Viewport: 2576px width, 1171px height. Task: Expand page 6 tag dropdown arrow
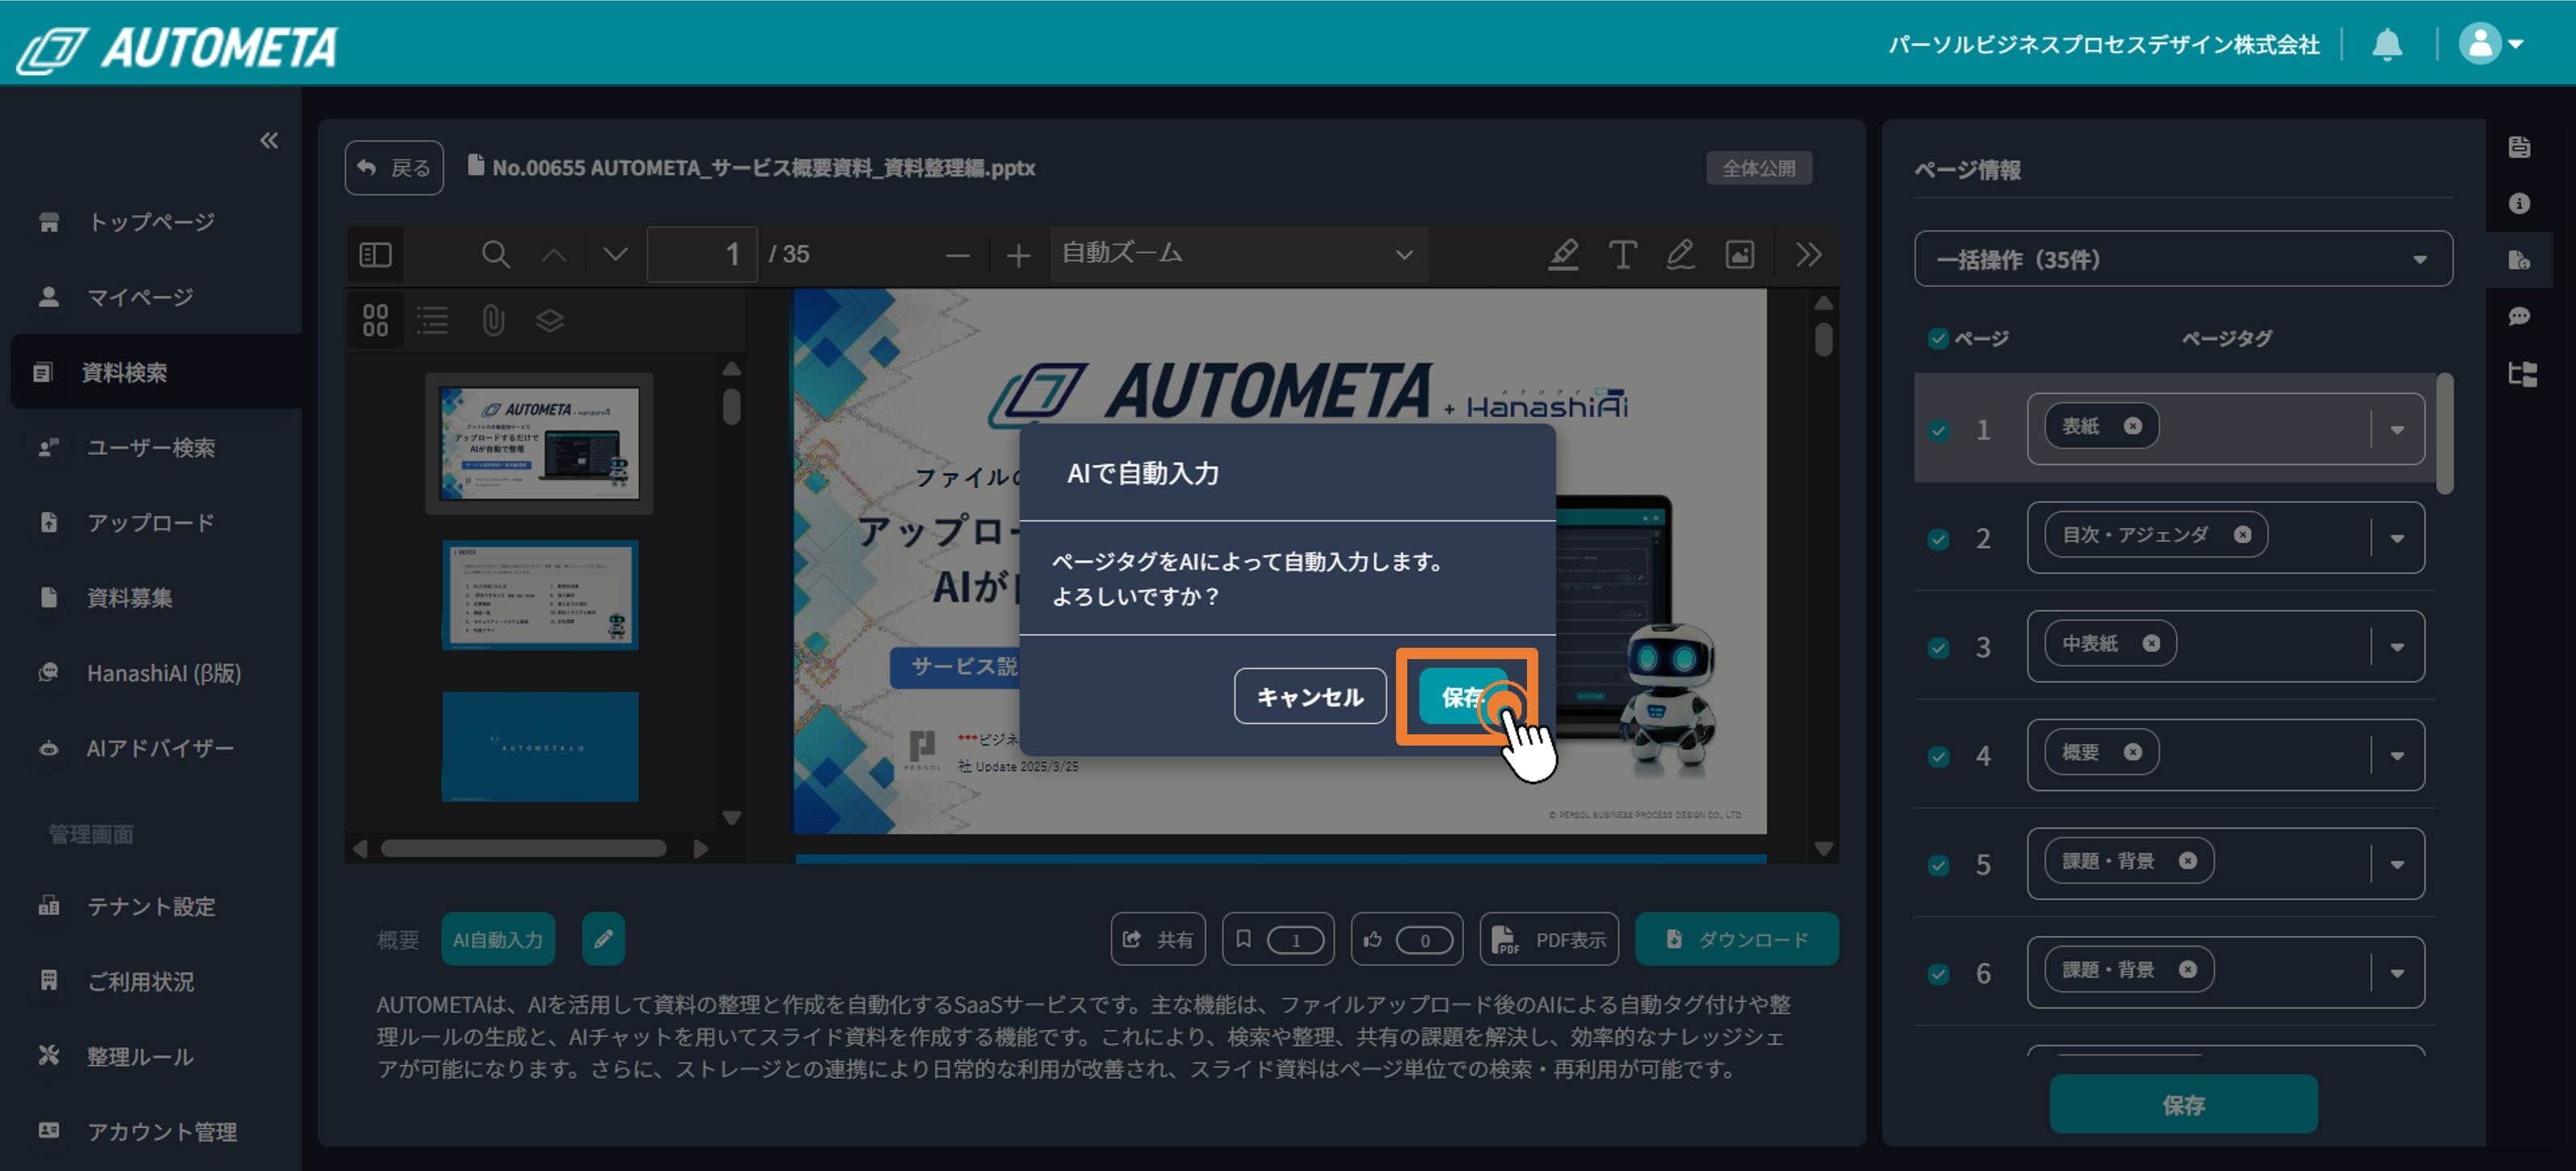pyautogui.click(x=2397, y=974)
